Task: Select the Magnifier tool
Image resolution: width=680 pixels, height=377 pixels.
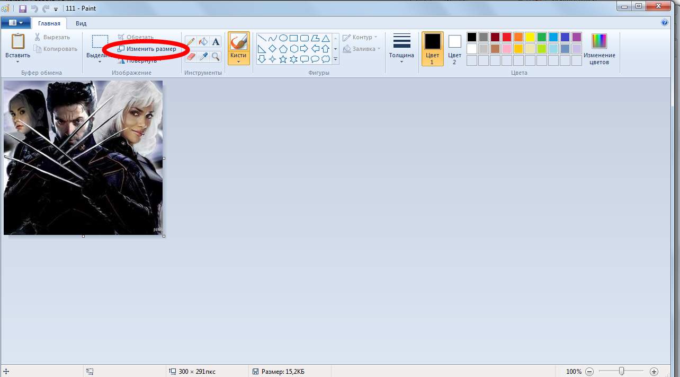Action: click(216, 56)
